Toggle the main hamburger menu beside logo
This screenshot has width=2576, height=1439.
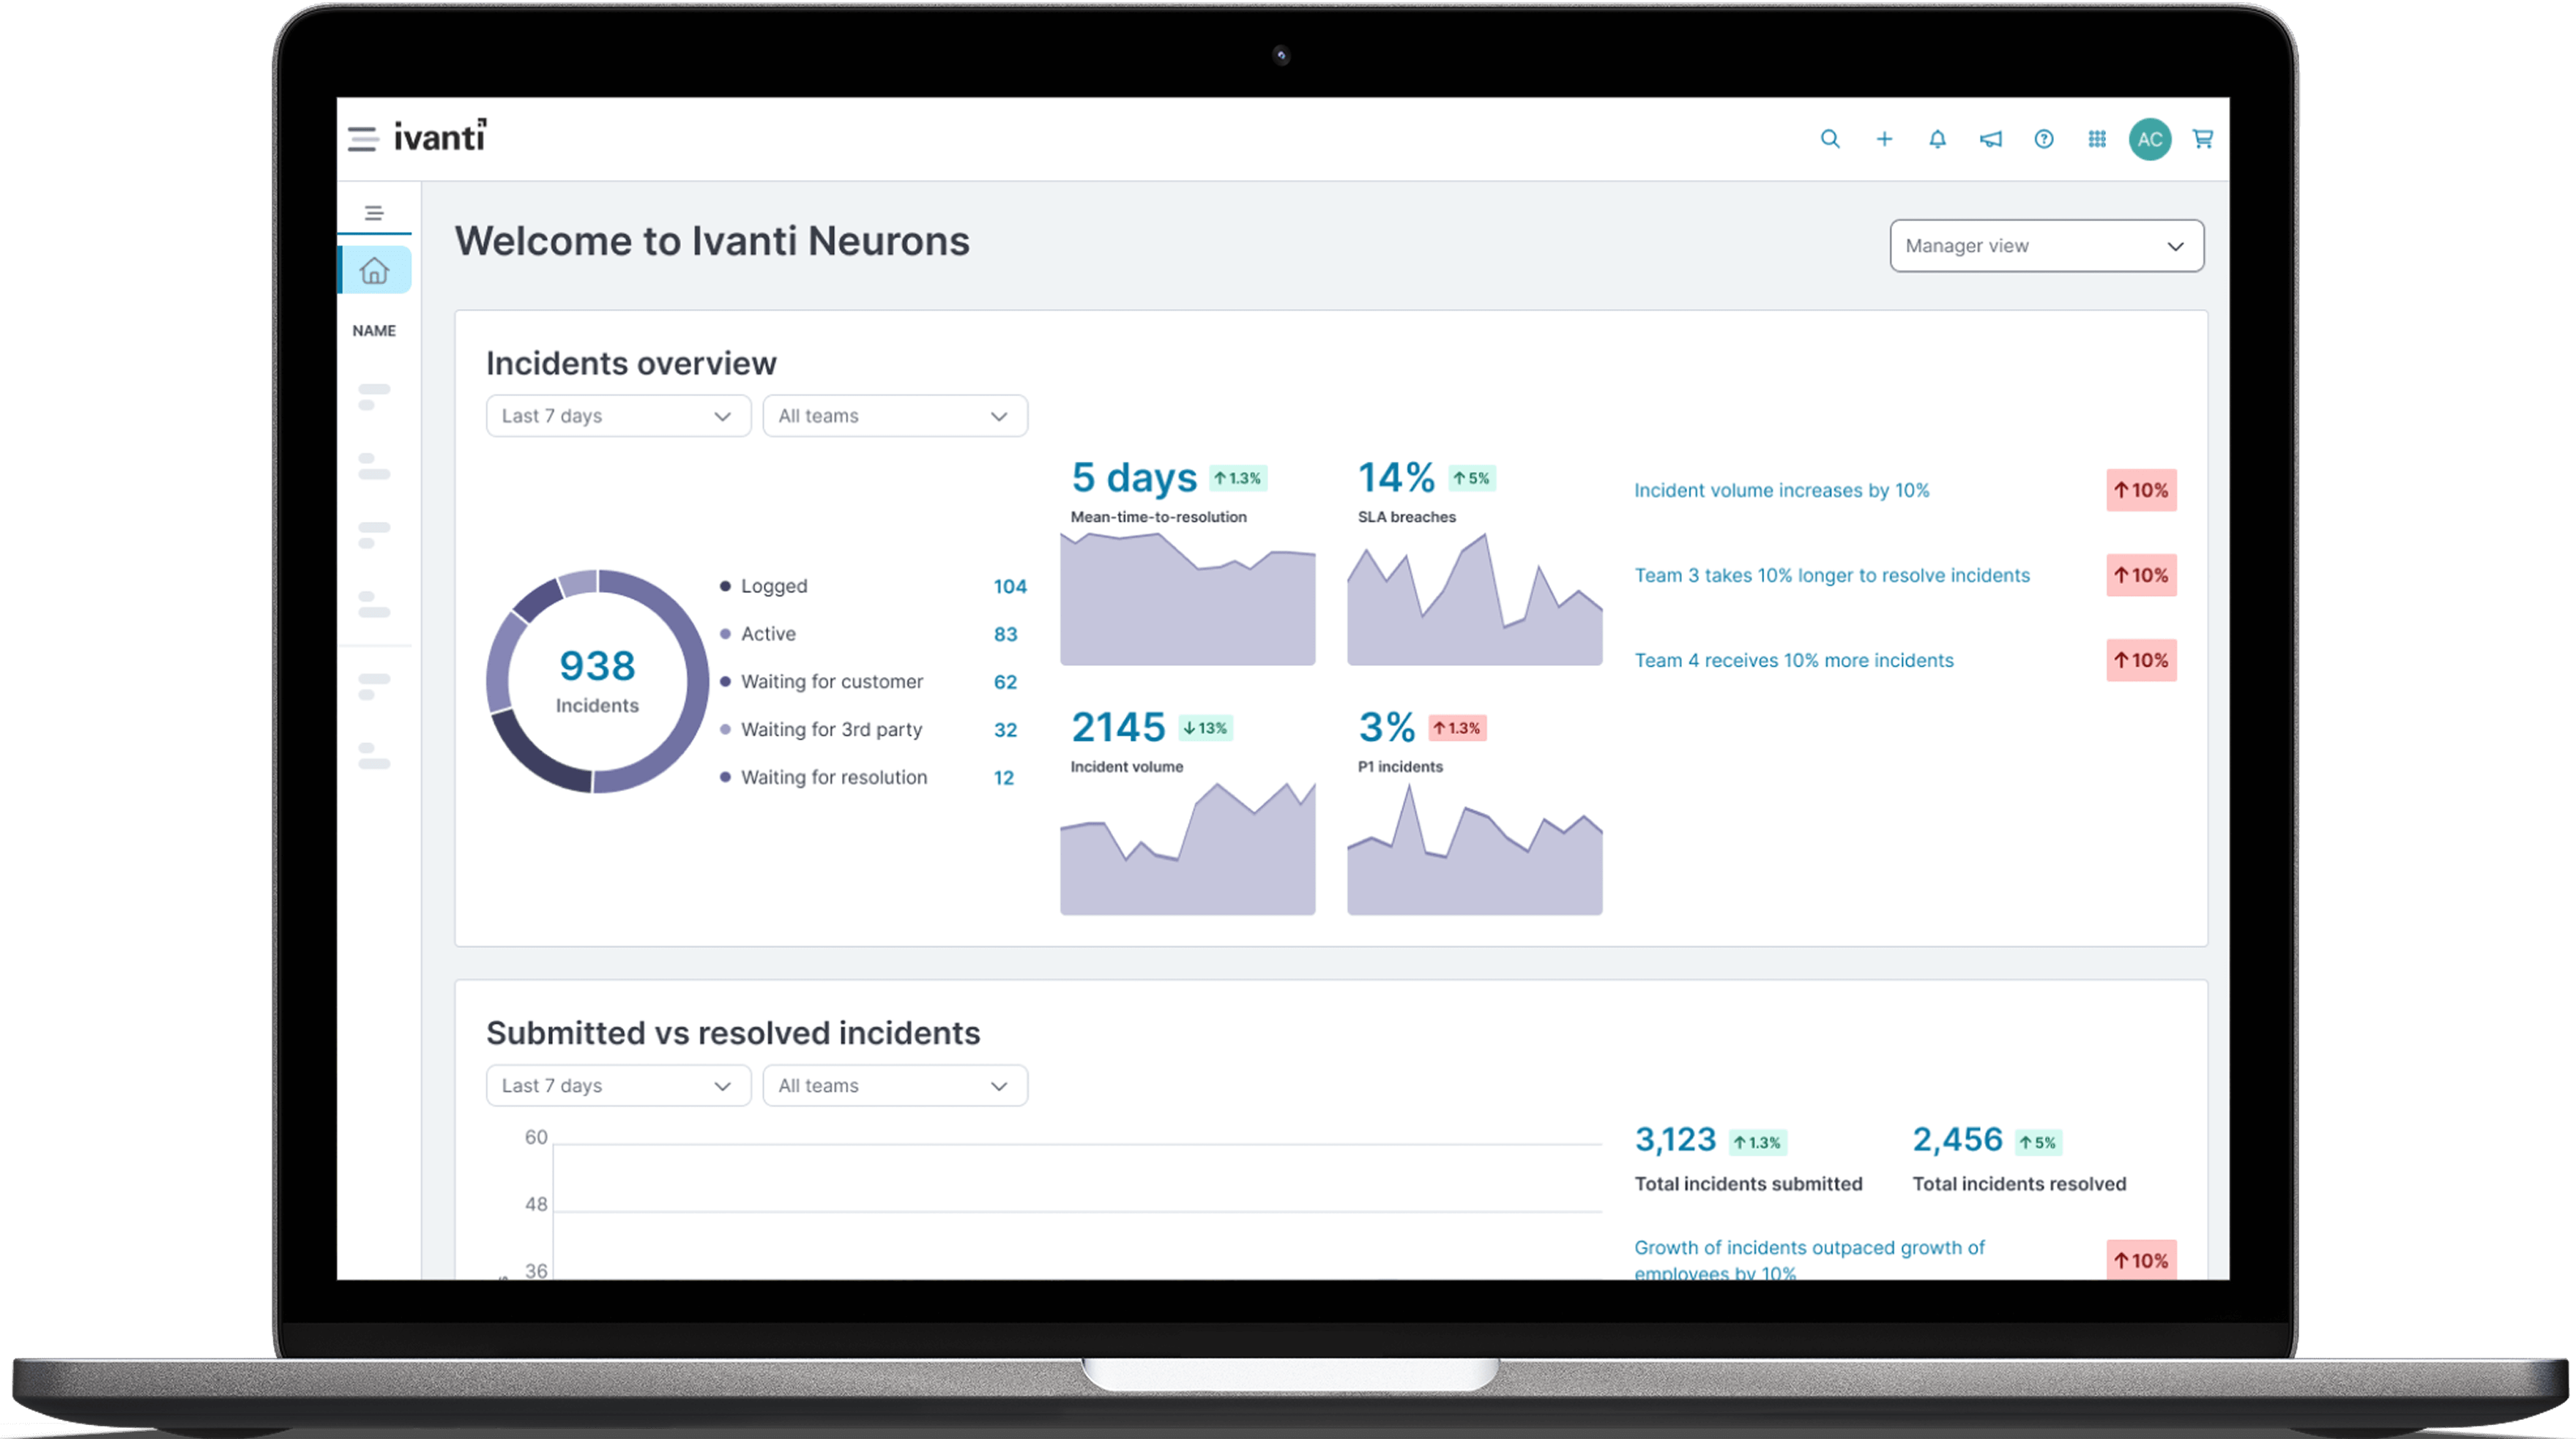[362, 139]
